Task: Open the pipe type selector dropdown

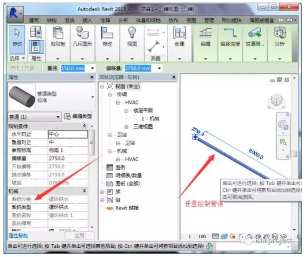Action: click(93, 97)
